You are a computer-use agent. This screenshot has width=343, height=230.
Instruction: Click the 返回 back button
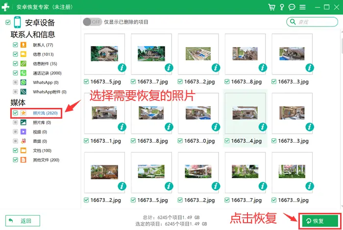click(x=23, y=221)
